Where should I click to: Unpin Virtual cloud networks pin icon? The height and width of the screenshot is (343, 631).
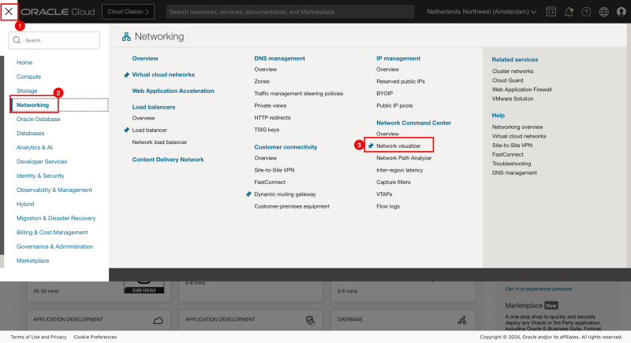click(126, 75)
